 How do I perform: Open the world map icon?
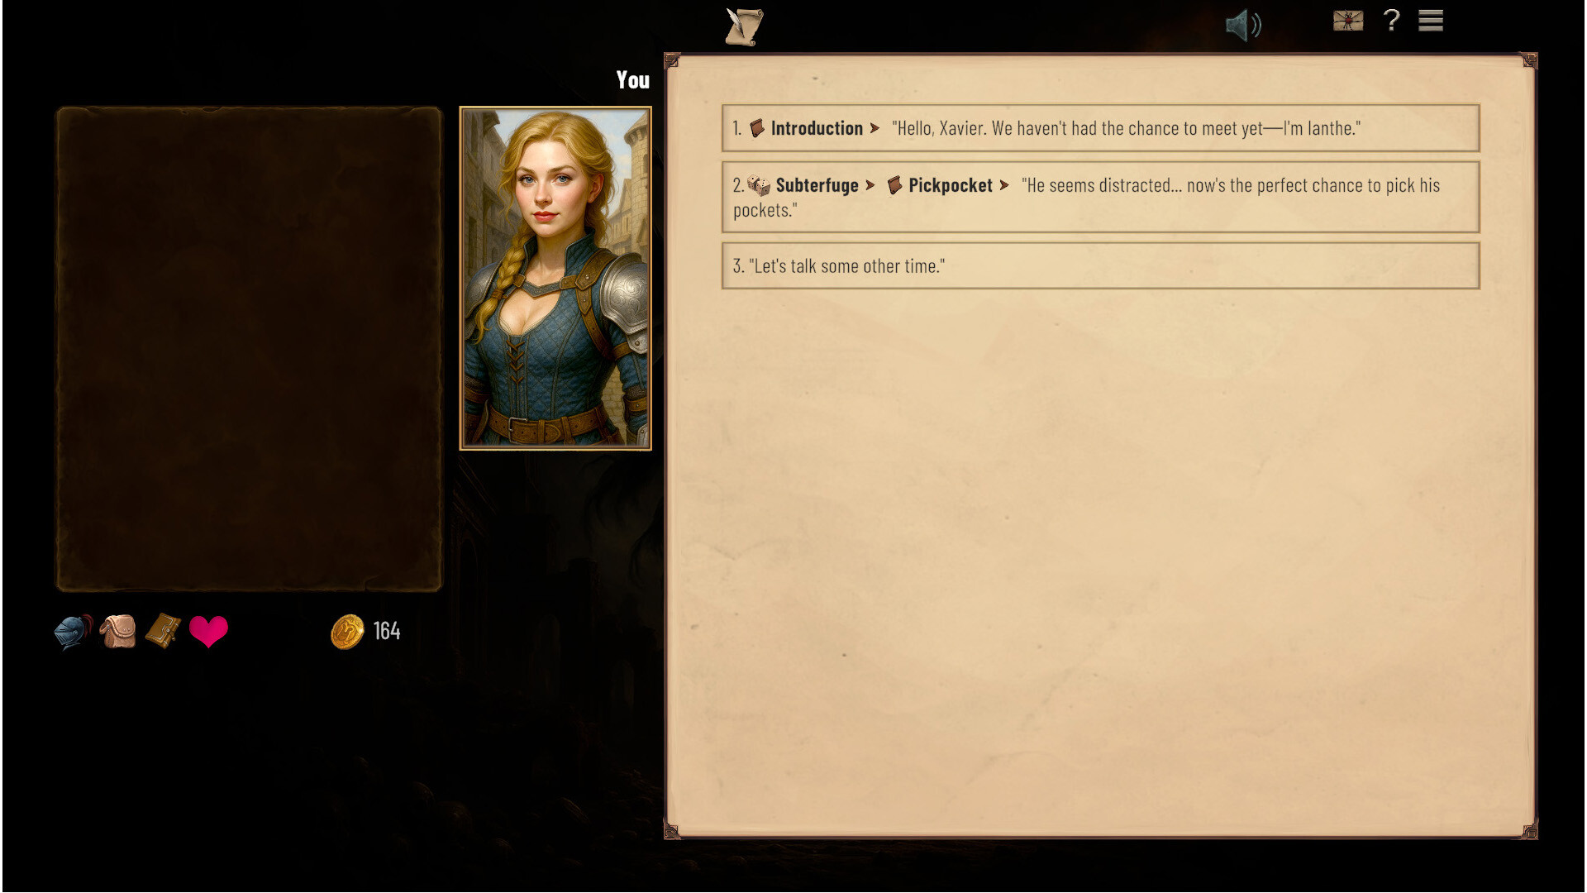pos(1347,21)
